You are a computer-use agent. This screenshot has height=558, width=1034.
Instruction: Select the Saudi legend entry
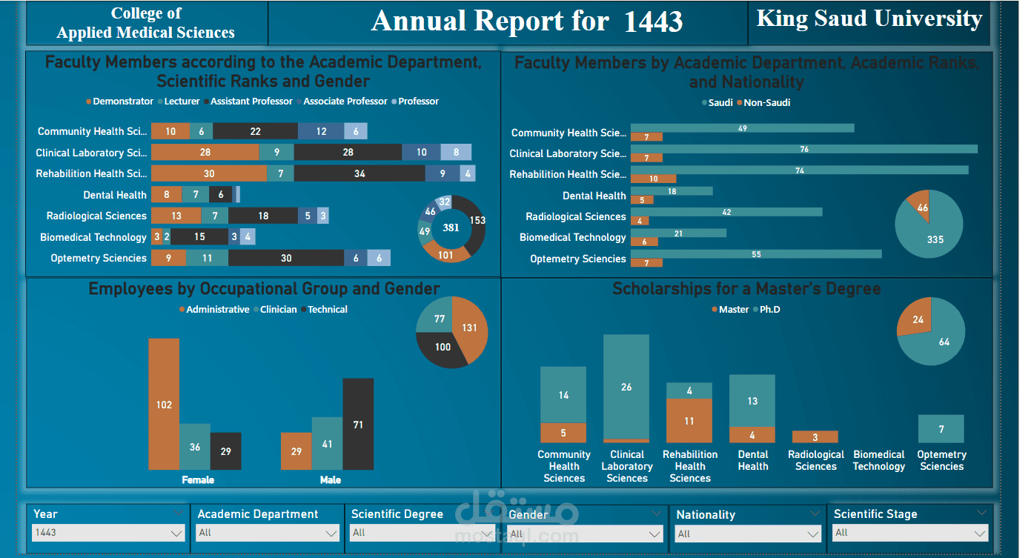[x=717, y=103]
